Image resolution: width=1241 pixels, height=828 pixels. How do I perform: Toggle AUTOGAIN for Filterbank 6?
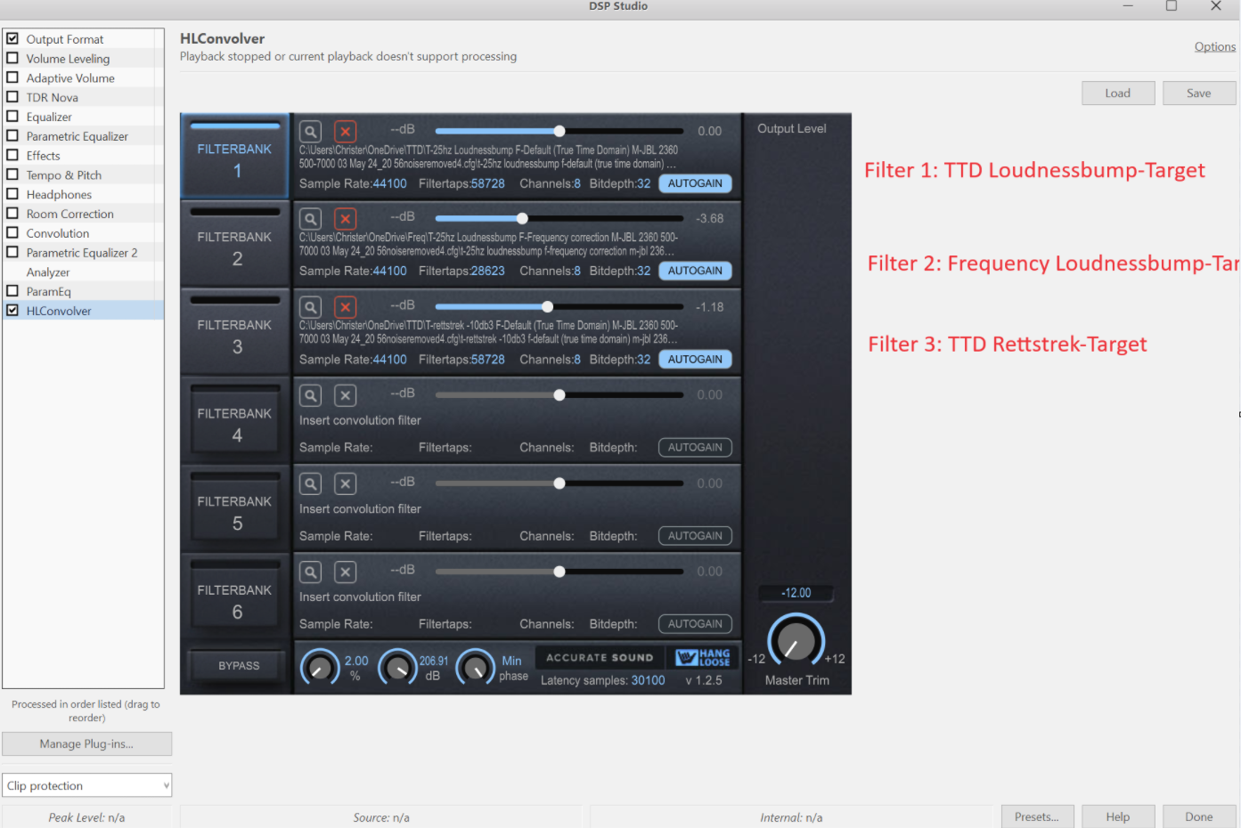pos(695,624)
